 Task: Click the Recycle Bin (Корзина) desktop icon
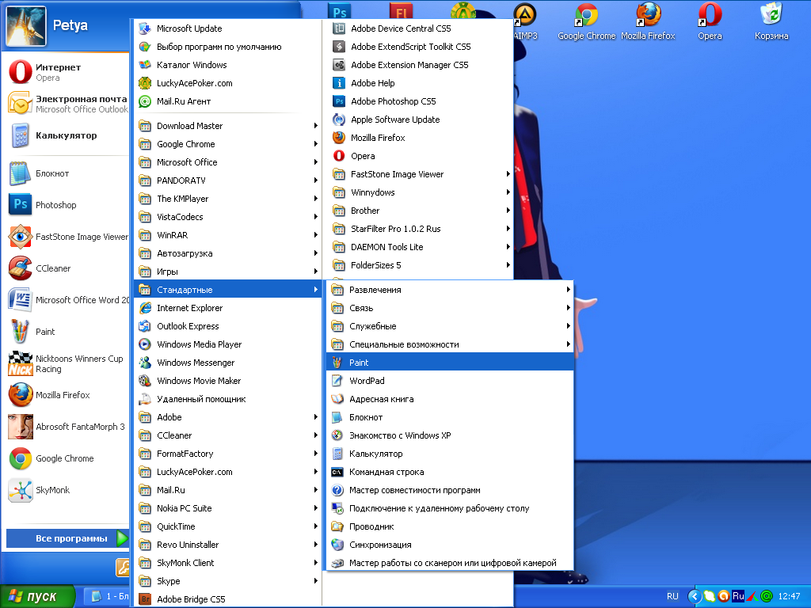[x=771, y=17]
